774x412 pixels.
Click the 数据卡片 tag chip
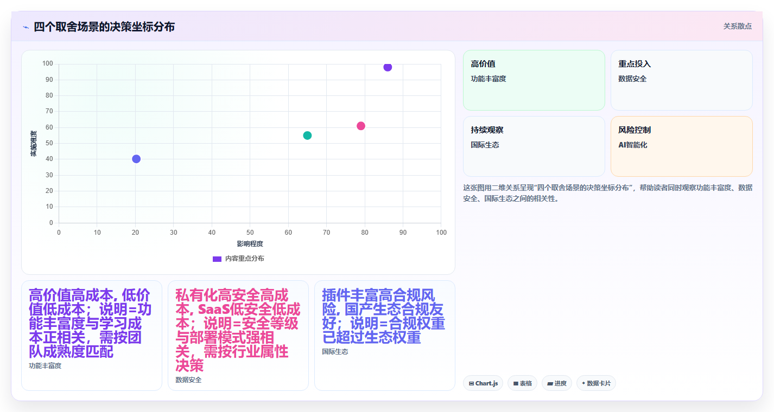coord(596,383)
